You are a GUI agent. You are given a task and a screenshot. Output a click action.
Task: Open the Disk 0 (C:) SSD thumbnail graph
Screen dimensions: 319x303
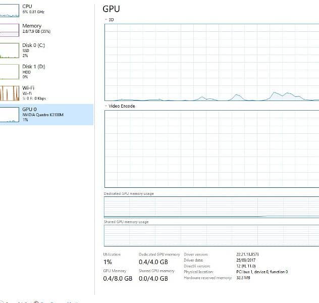point(9,50)
